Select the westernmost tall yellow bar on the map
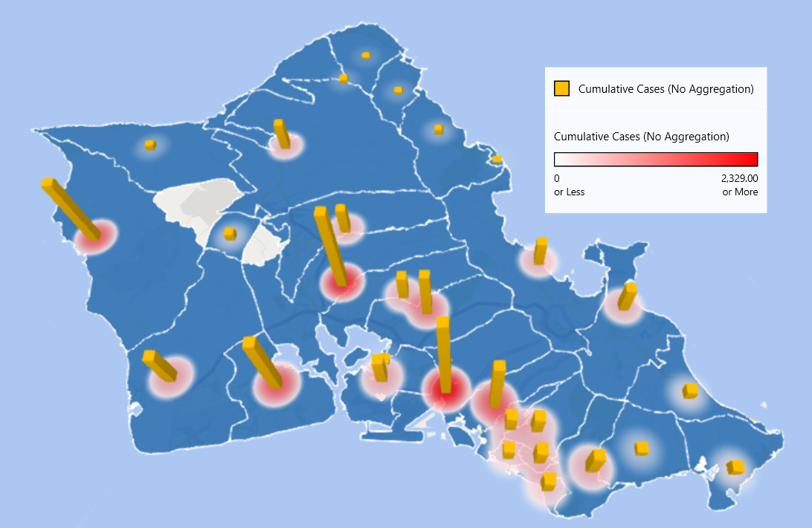812x528 pixels. 71,209
